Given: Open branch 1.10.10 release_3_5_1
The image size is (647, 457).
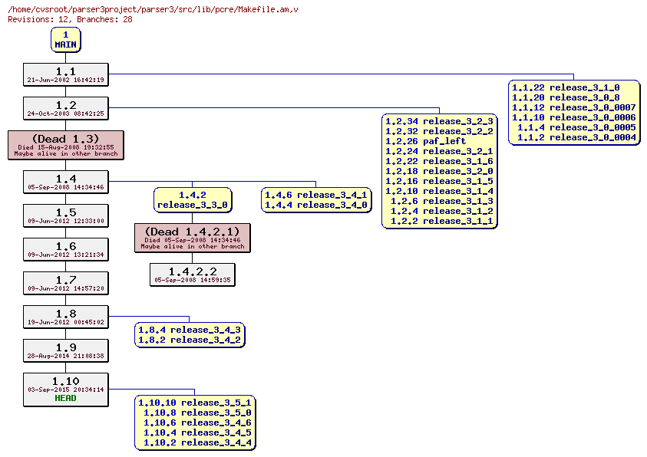Looking at the screenshot, I should [x=195, y=403].
